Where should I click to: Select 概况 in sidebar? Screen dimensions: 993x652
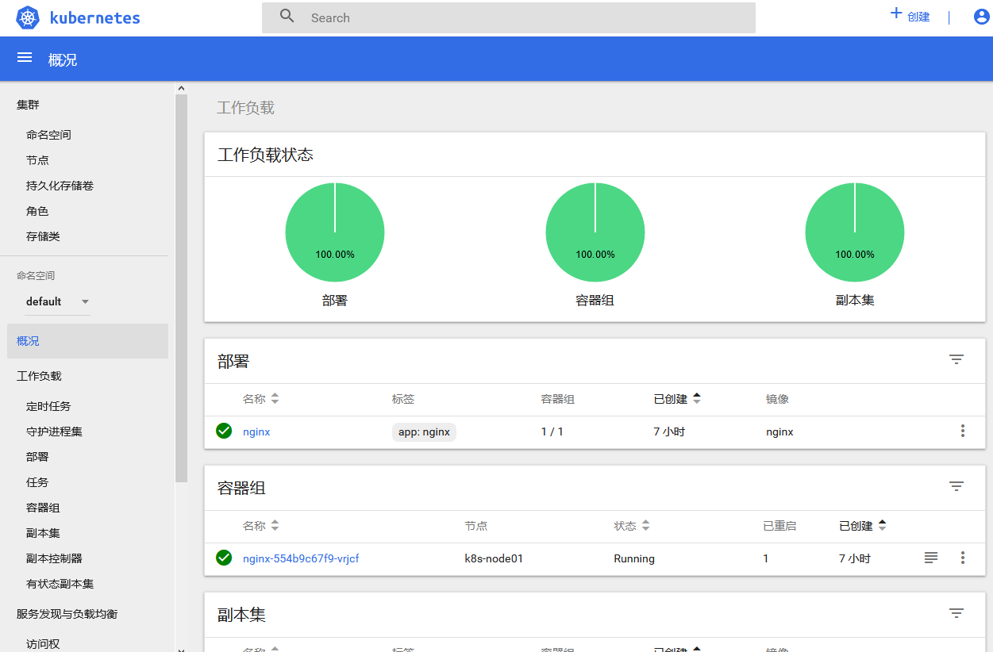87,341
